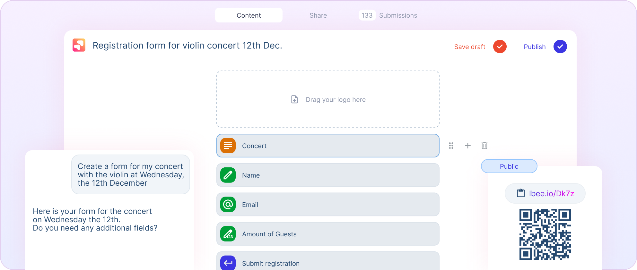637x270 pixels.
Task: Click the orange checkmark beside Save draft
Action: 500,46
